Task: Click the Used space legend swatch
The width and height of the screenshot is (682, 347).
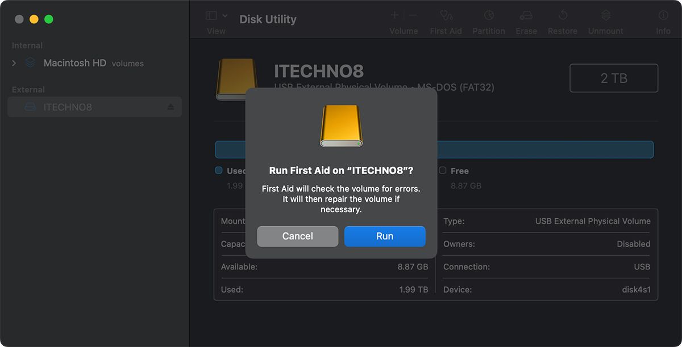Action: click(219, 170)
